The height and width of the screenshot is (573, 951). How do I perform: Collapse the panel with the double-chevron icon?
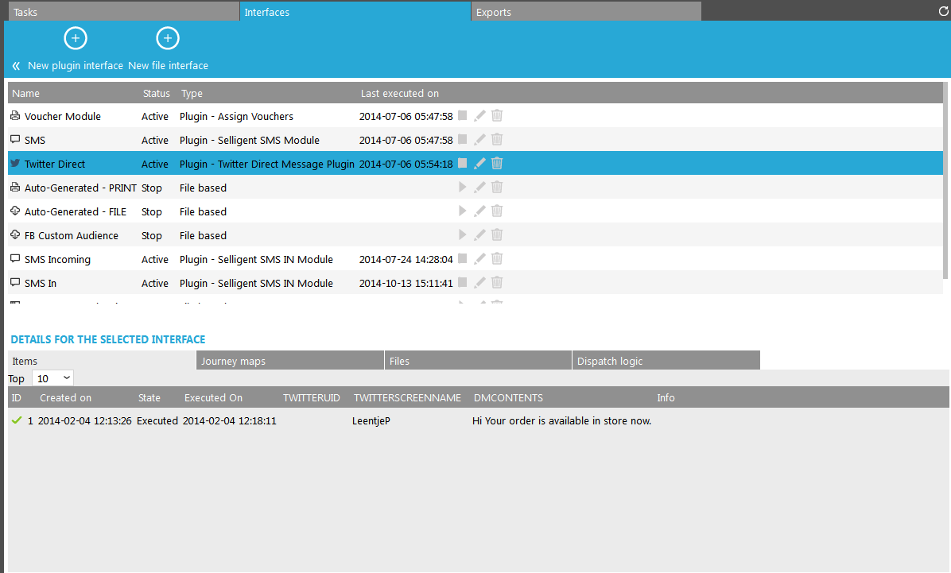pos(16,66)
